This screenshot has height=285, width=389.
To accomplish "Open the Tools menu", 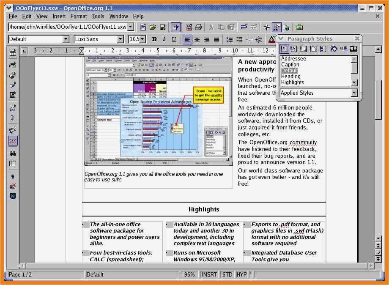I will 98,16.
